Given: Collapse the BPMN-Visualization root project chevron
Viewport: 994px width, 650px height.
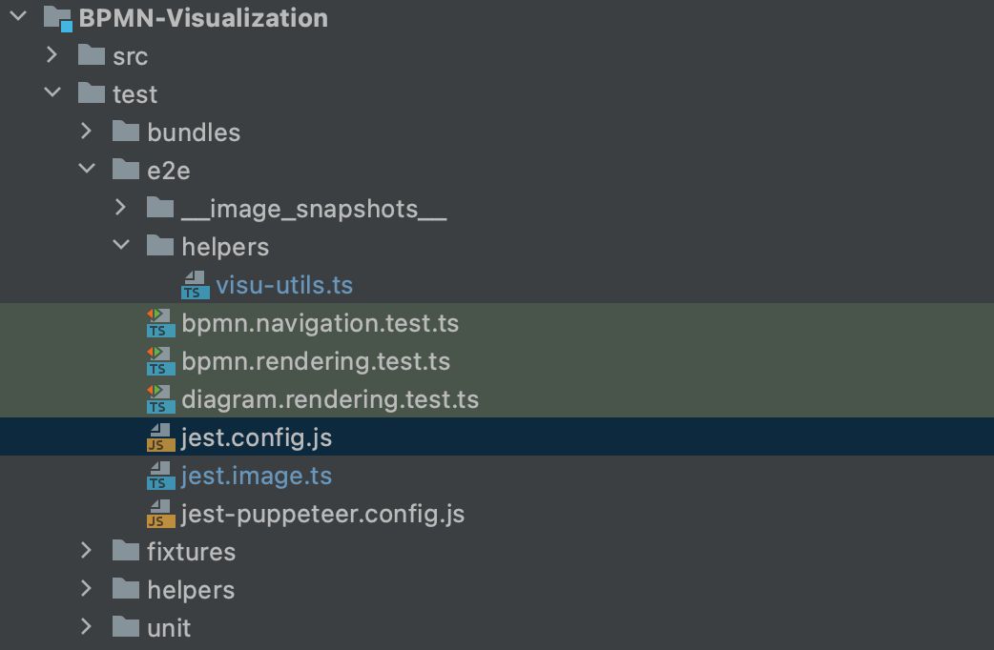Looking at the screenshot, I should (x=18, y=18).
